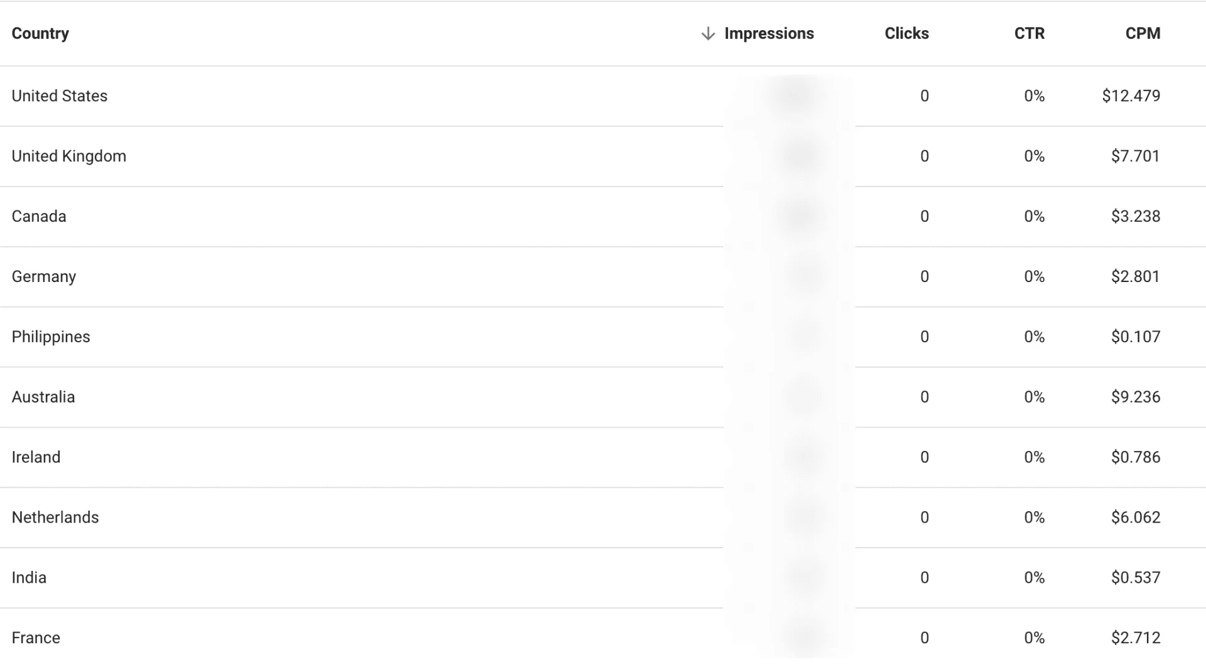
Task: Sort table by Clicks column
Action: pyautogui.click(x=906, y=33)
